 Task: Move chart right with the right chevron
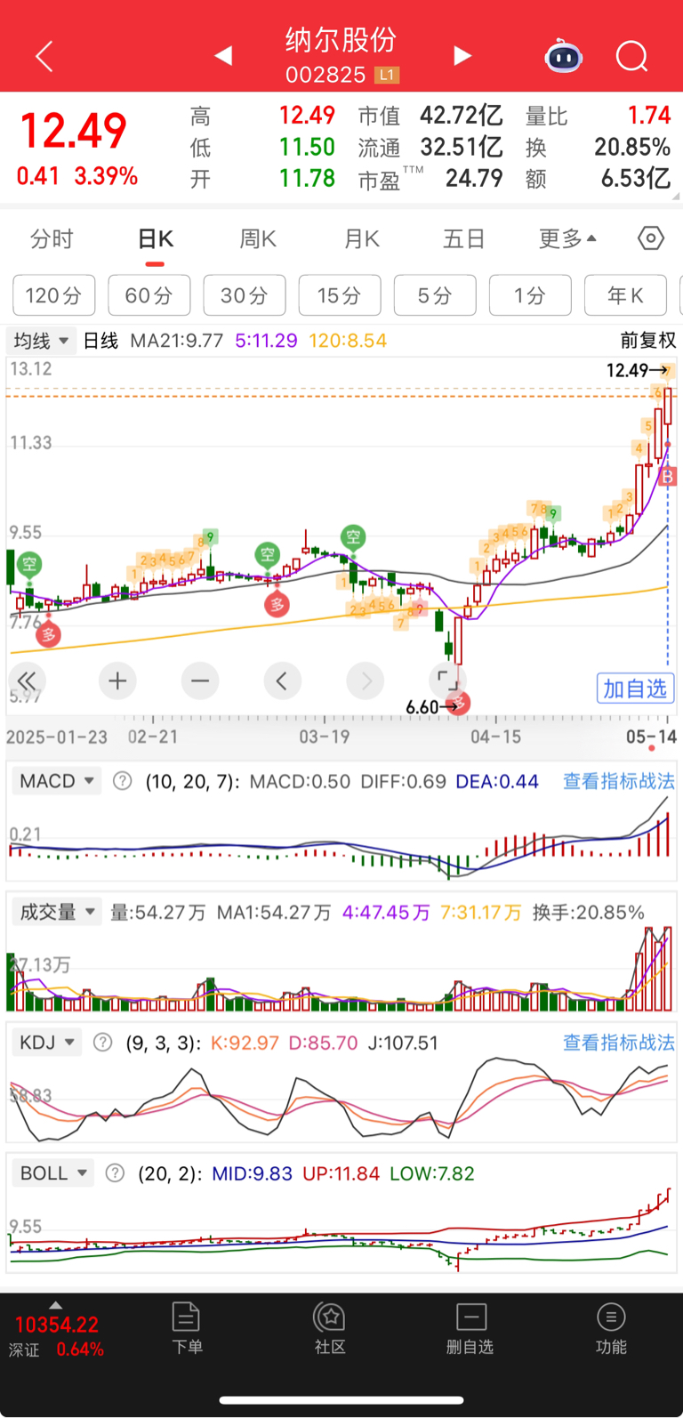pos(366,681)
